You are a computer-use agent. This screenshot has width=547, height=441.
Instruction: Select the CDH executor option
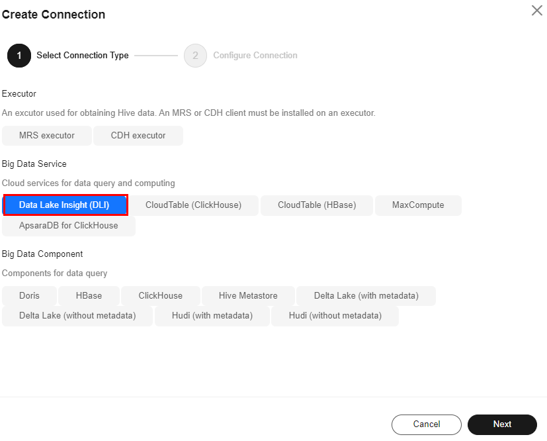(138, 136)
